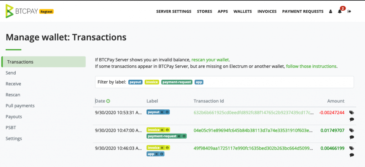Click the logout arrow icon
The height and width of the screenshot is (167, 365).
[349, 11]
